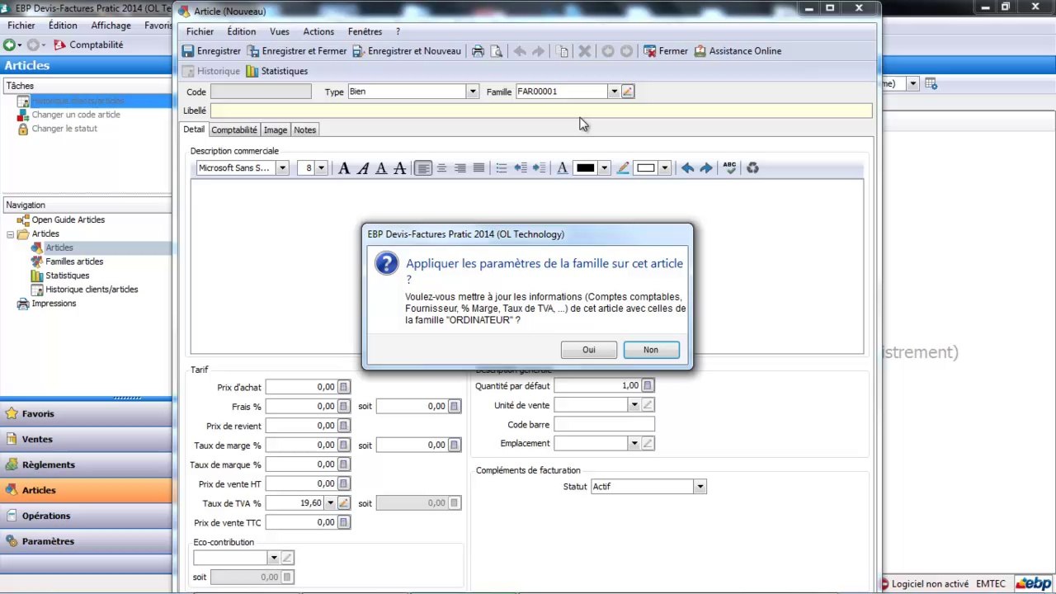Screen dimensions: 1056x594
Task: Decrease indent in the description editor
Action: [521, 168]
